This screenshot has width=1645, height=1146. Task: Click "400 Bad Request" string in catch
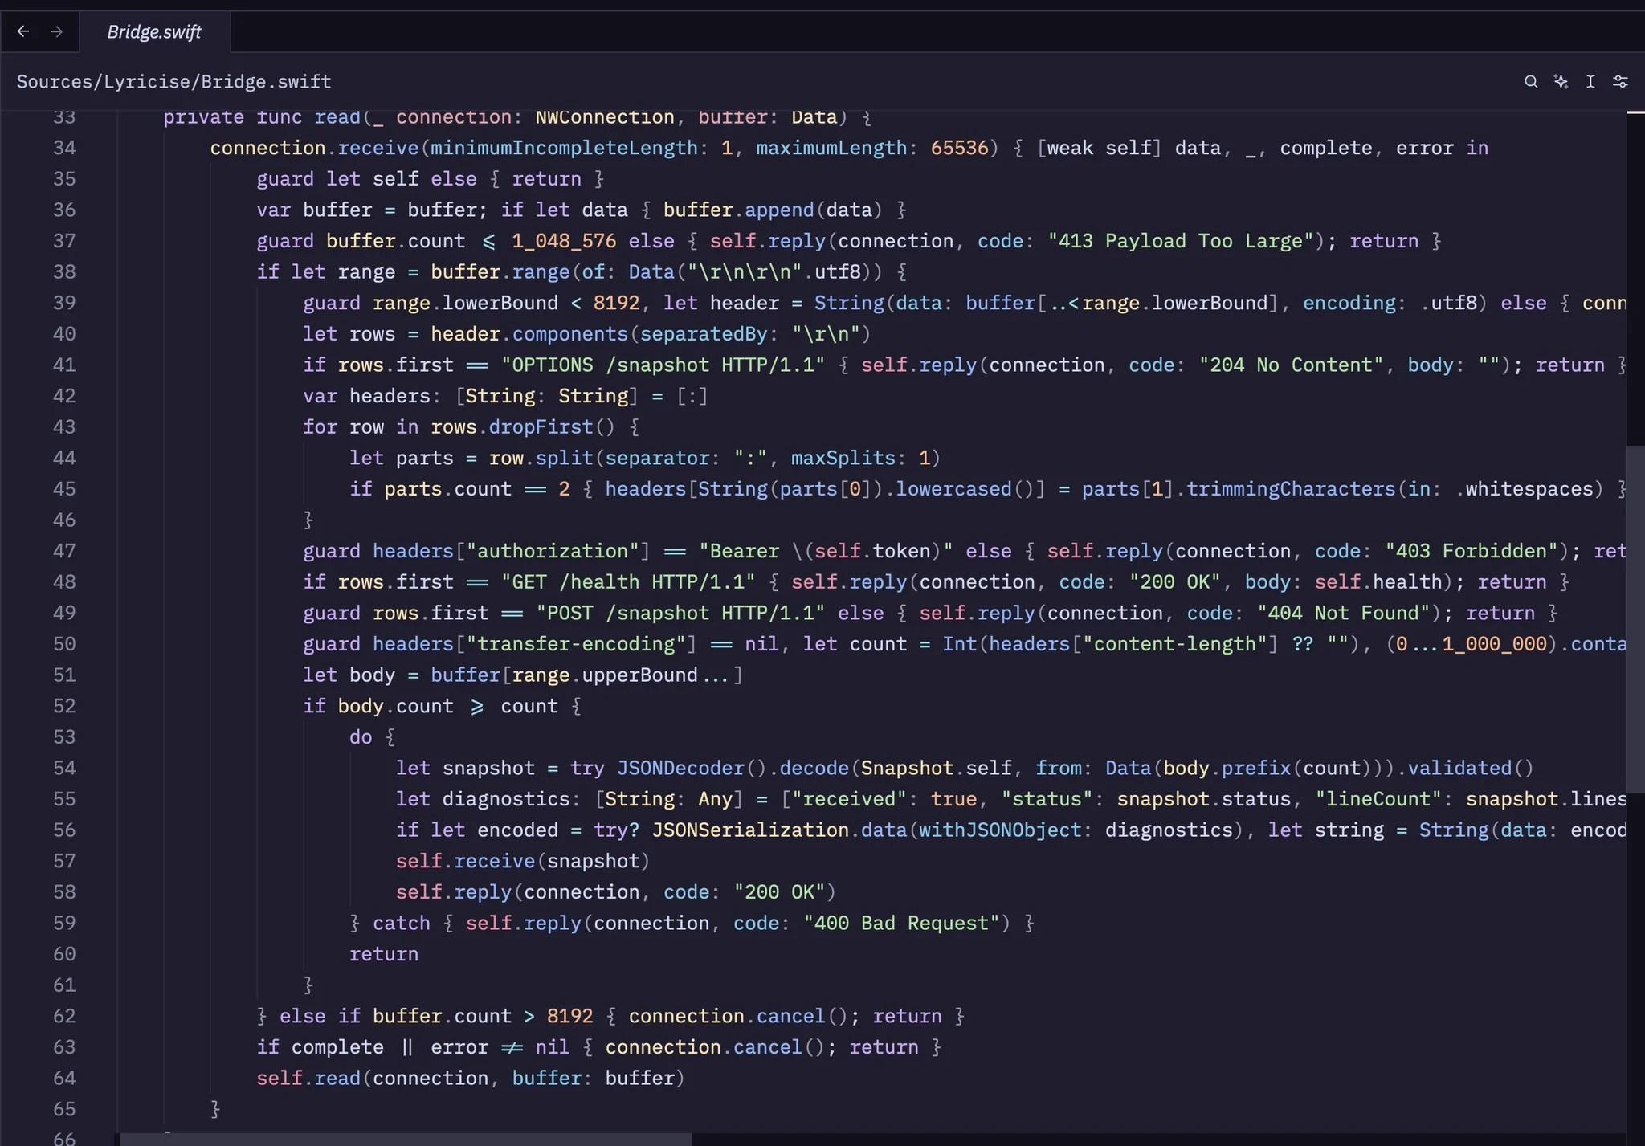point(902,923)
